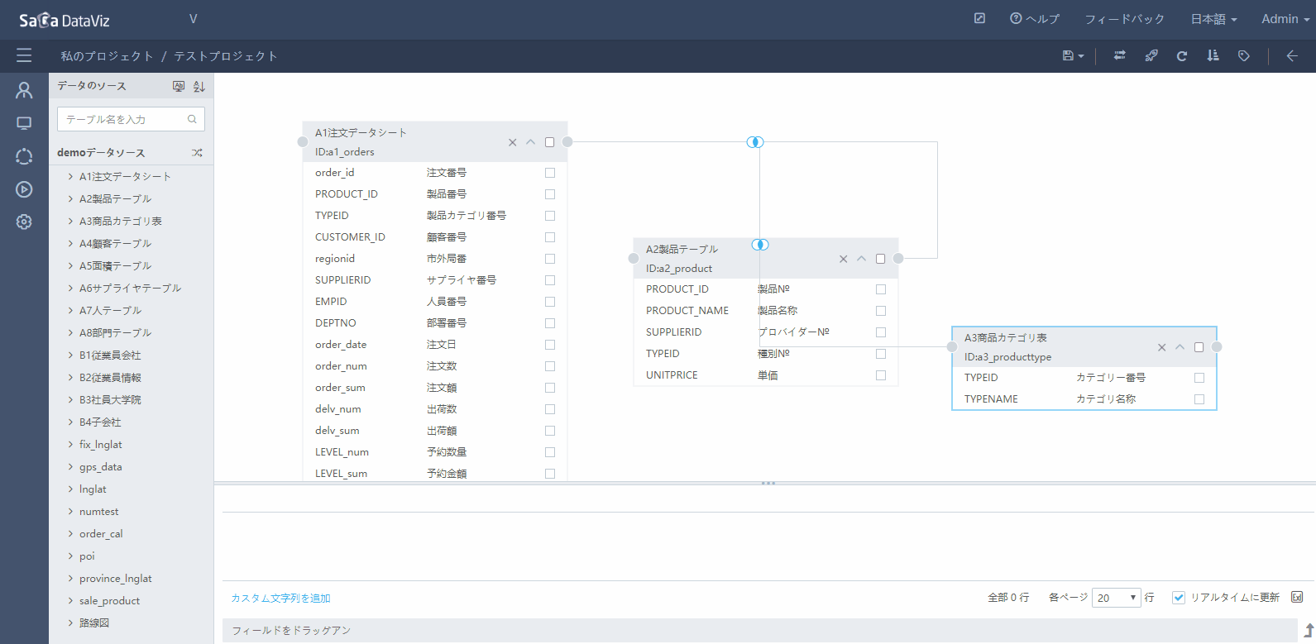The image size is (1316, 644).
Task: Click the user profile sidebar icon
Action: pyautogui.click(x=24, y=90)
